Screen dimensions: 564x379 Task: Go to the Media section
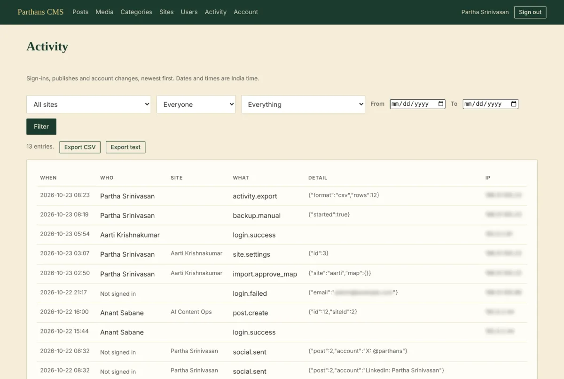(104, 12)
